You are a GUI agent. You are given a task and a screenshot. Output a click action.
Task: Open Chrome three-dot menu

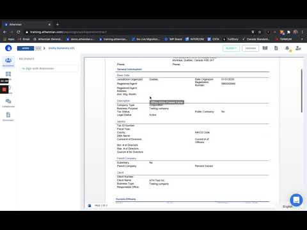tap(303, 32)
